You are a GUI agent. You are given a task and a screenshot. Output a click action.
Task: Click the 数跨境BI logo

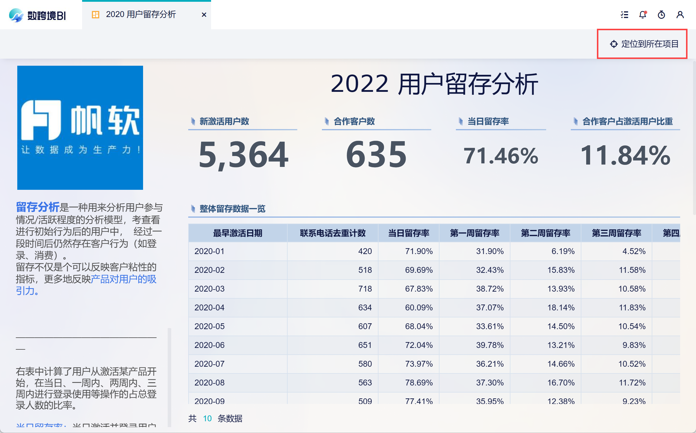pyautogui.click(x=38, y=15)
